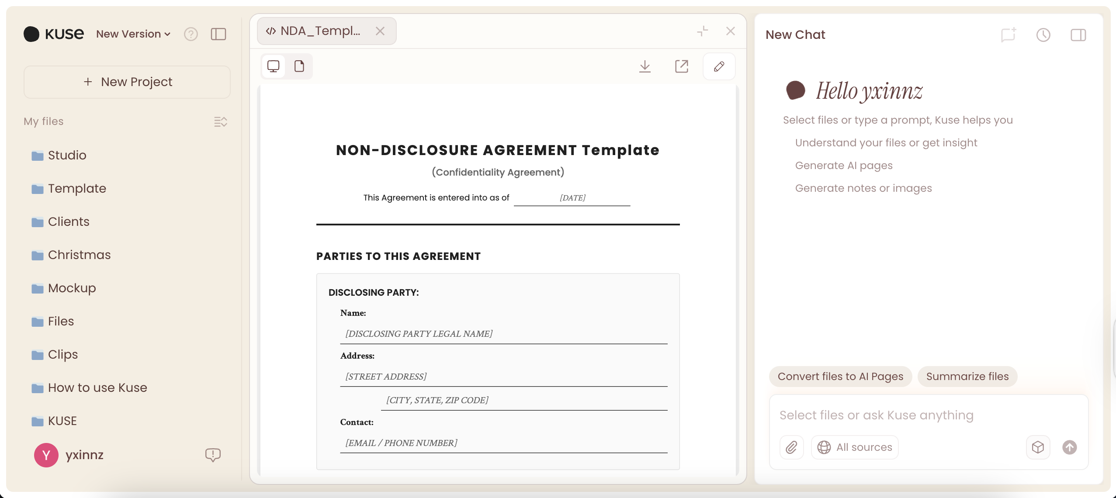Click the Summarize files shortcut
The image size is (1116, 498).
967,376
